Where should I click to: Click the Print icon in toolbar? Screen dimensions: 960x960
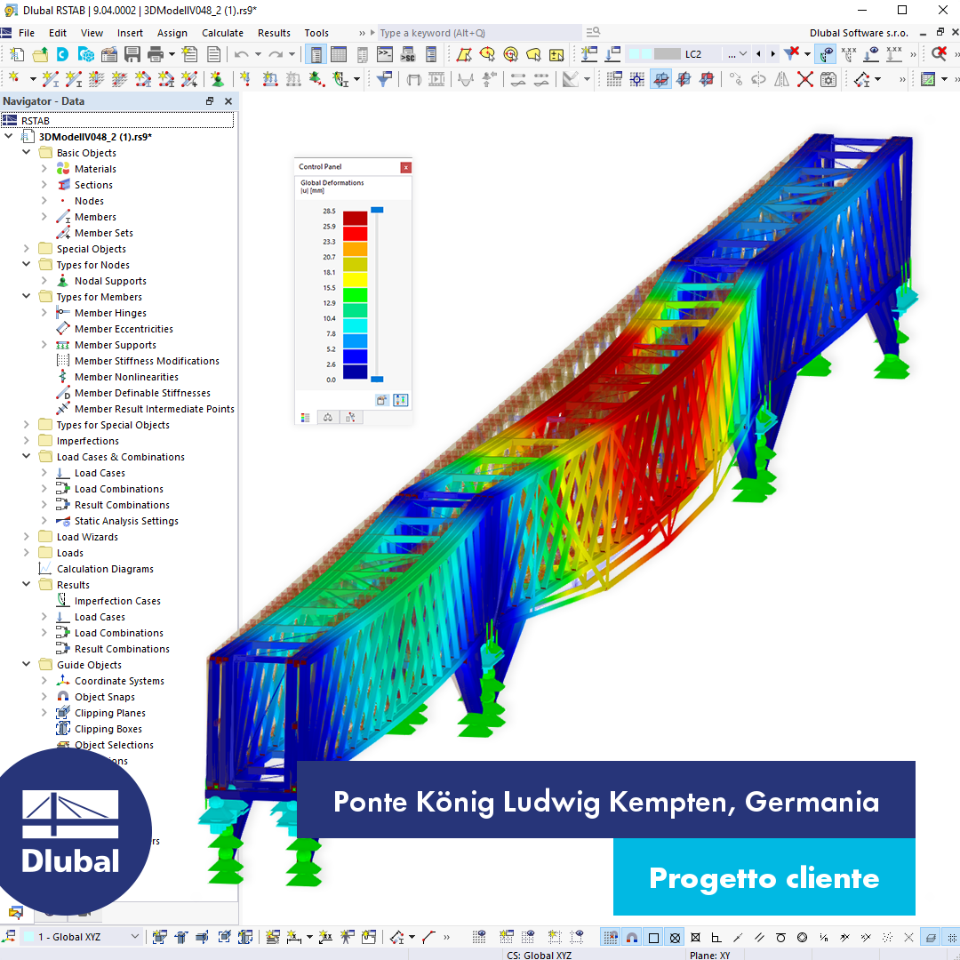point(156,54)
